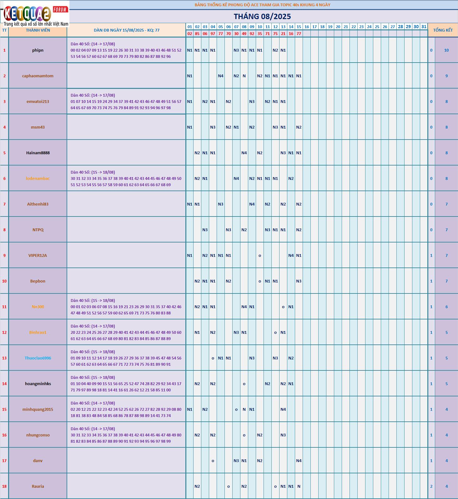Select member name Hainam8888
The image size is (458, 499).
38,153
